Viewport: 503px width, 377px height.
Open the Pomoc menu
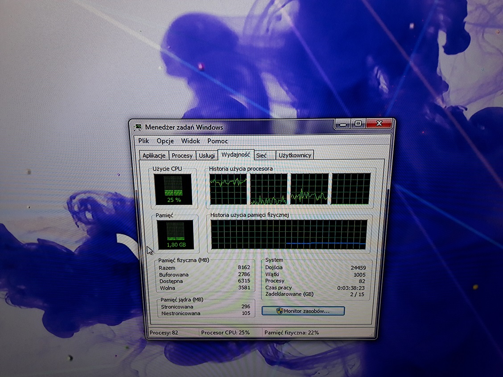[218, 141]
